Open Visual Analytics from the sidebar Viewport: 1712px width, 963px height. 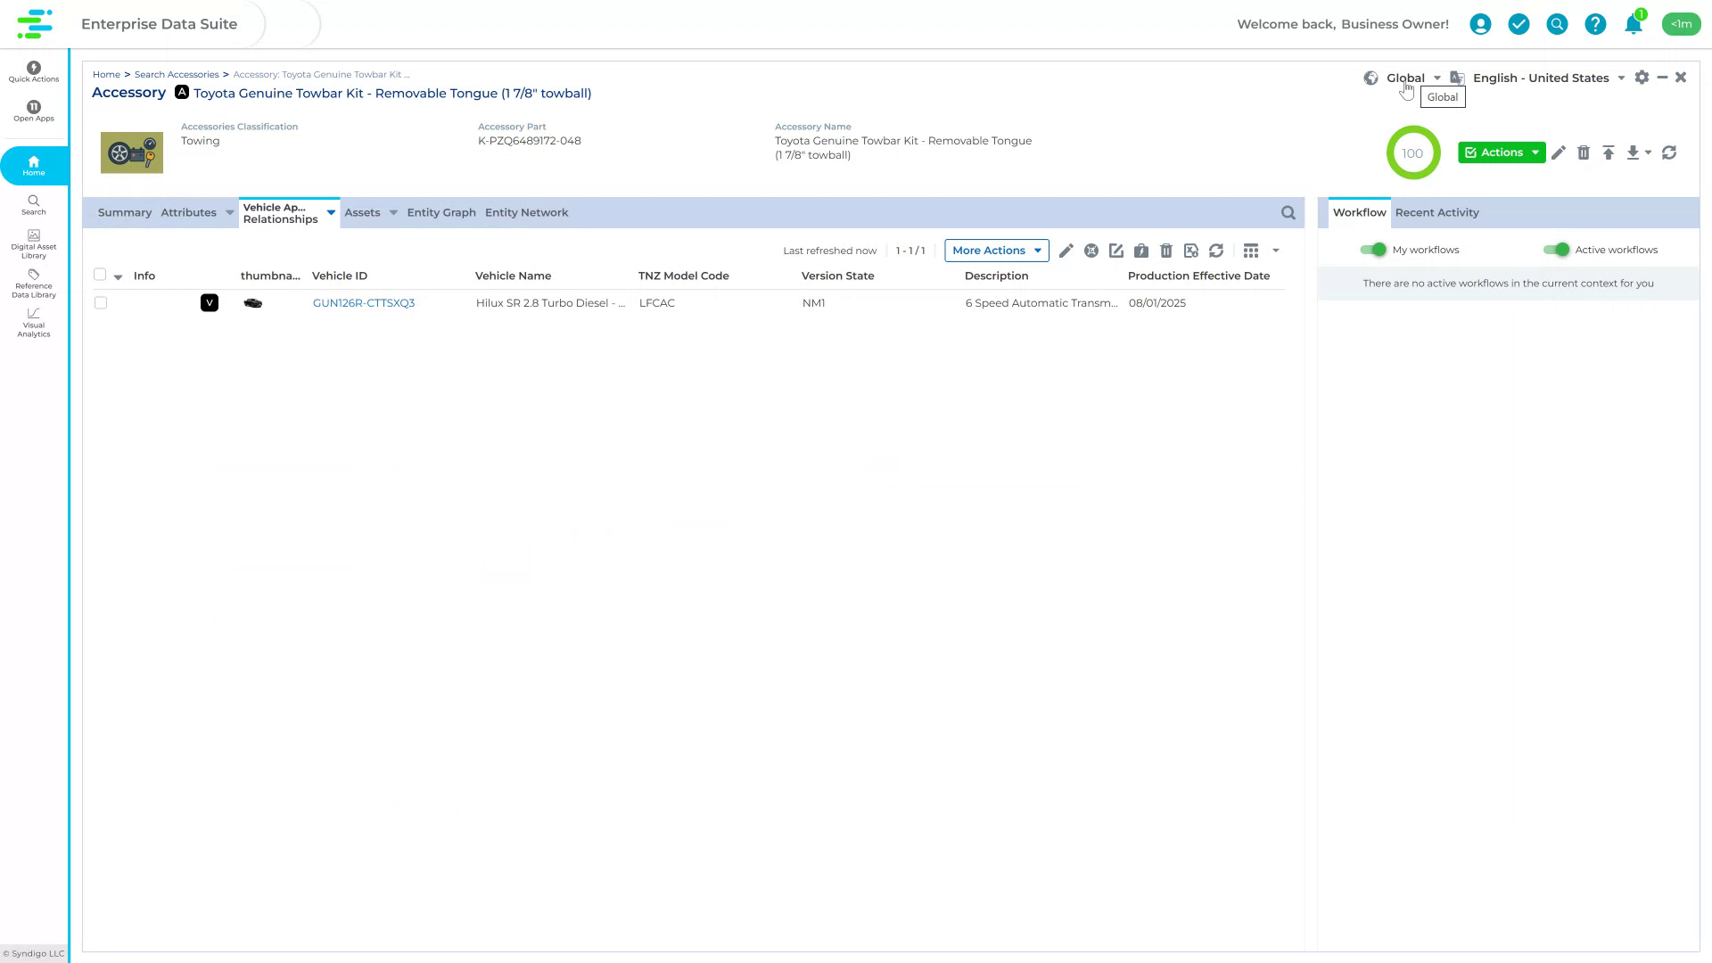33,325
